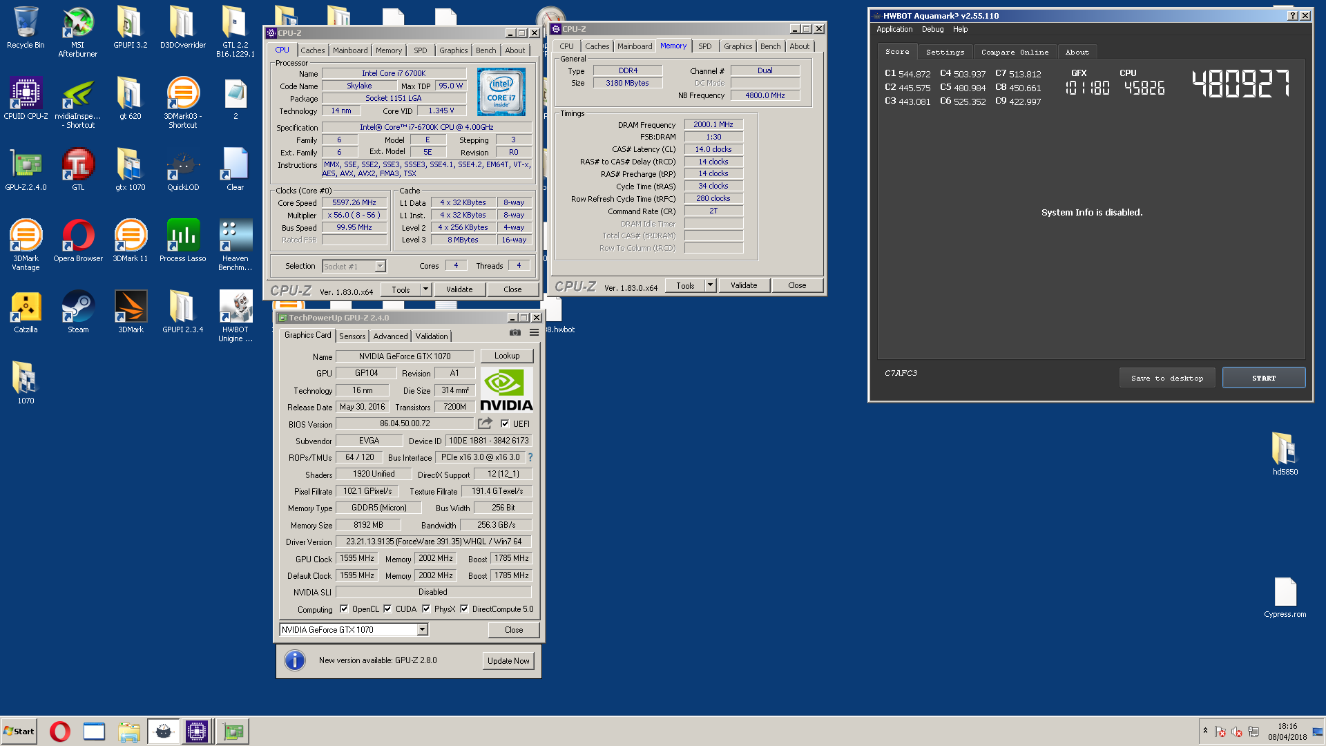This screenshot has height=746, width=1326.
Task: Click Update Now button in GPU-Z
Action: coord(508,661)
